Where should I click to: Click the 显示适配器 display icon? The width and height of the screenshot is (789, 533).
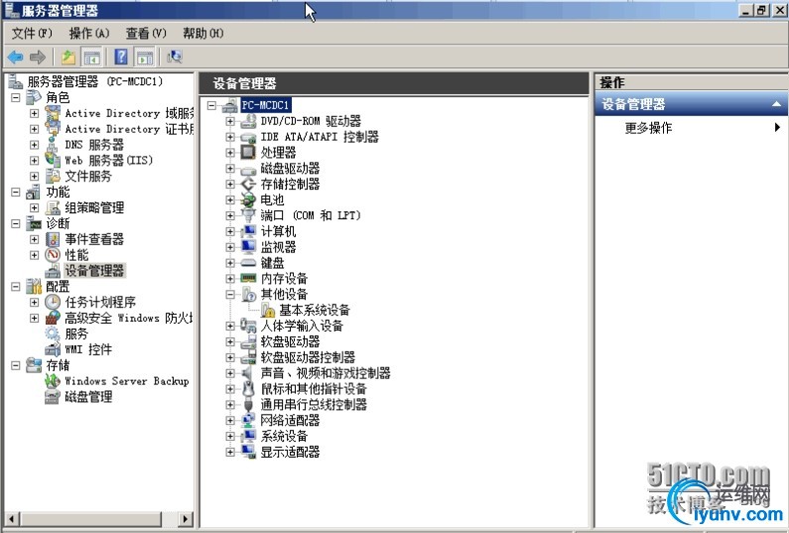pos(248,452)
